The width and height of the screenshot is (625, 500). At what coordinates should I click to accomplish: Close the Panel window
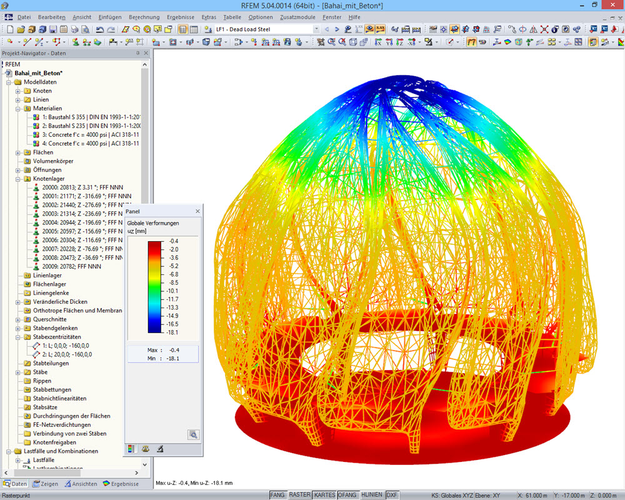[x=197, y=211]
